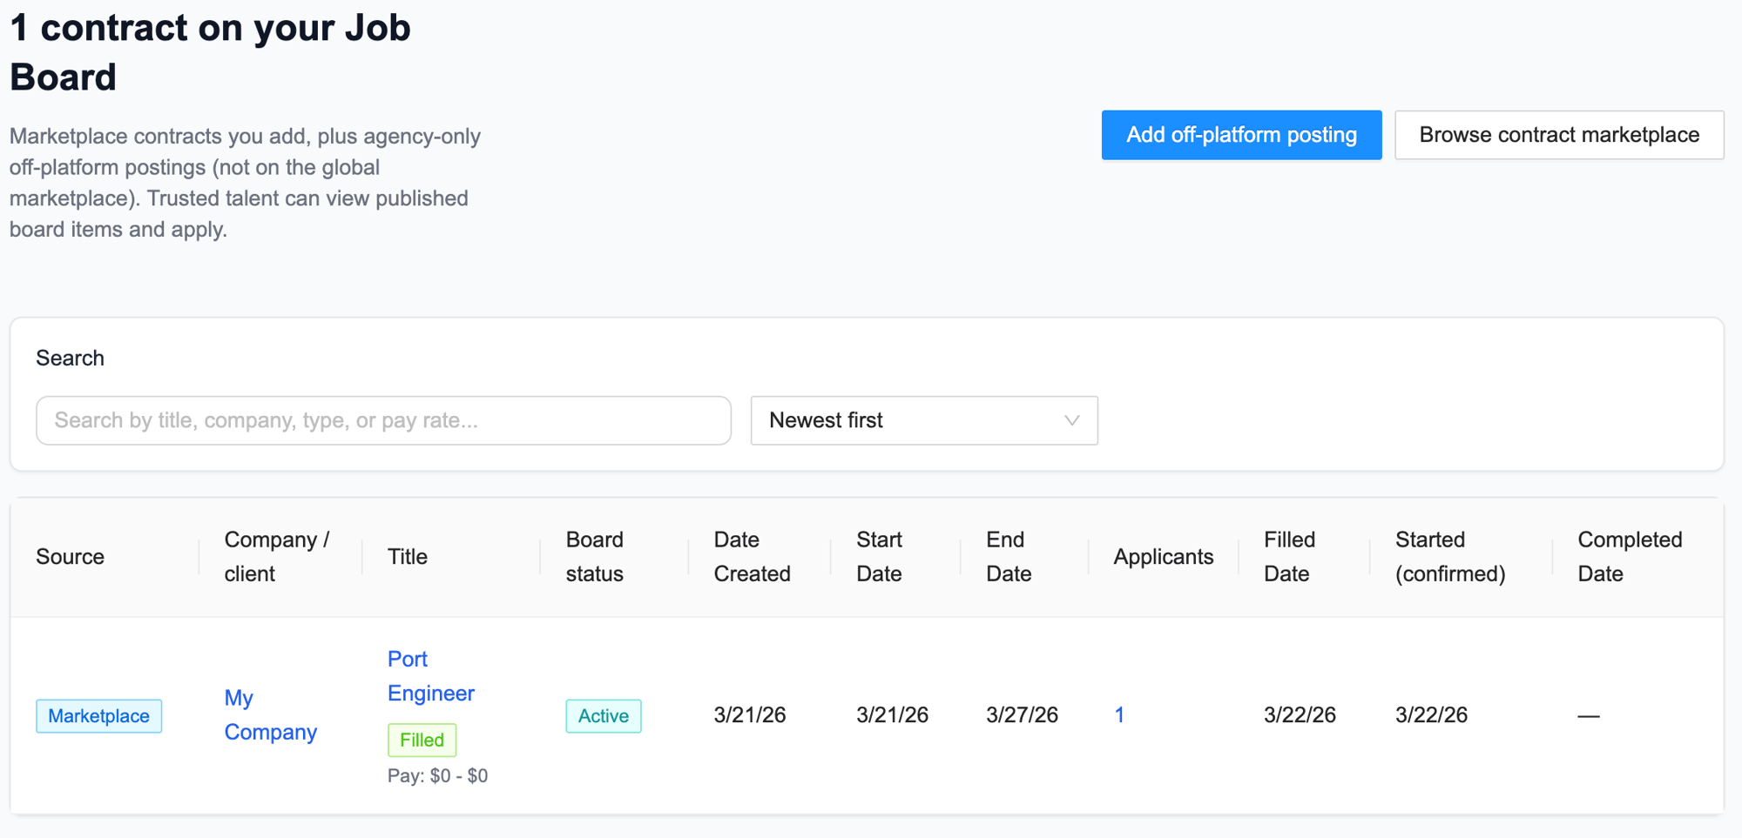Open the Port Engineer contract link
1742x838 pixels.
click(x=430, y=676)
